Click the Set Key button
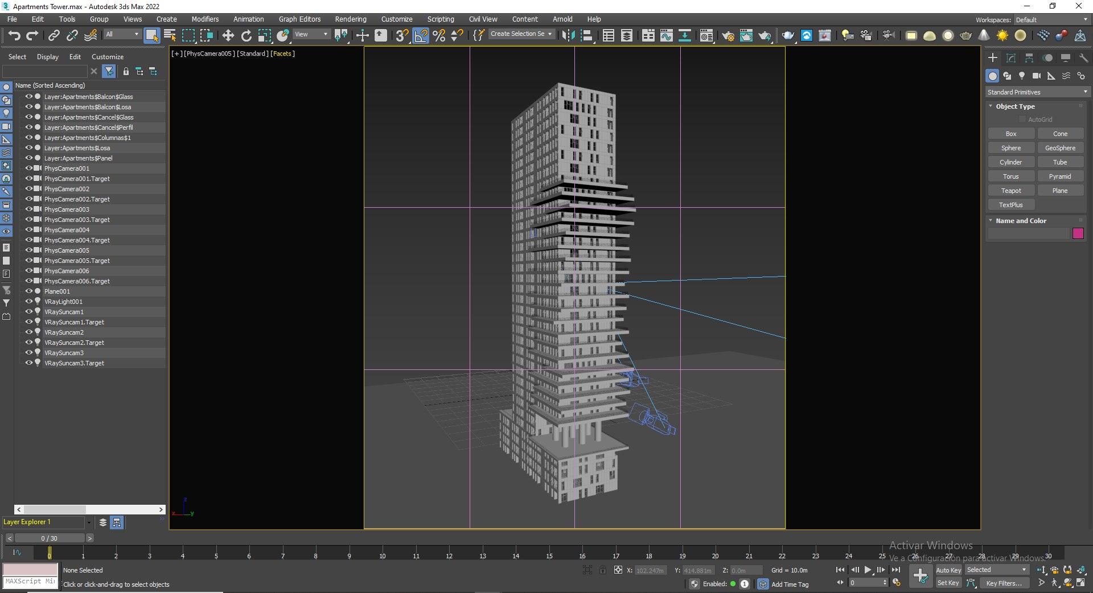The width and height of the screenshot is (1093, 593). point(948,583)
